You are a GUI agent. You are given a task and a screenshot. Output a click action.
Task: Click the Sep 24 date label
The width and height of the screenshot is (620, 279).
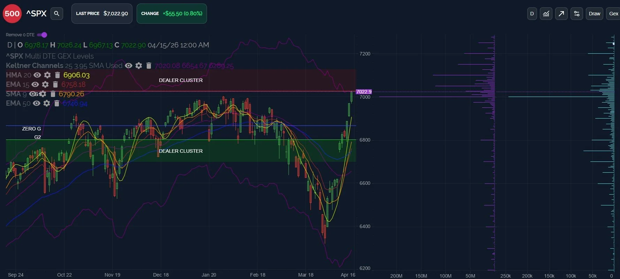coord(16,275)
